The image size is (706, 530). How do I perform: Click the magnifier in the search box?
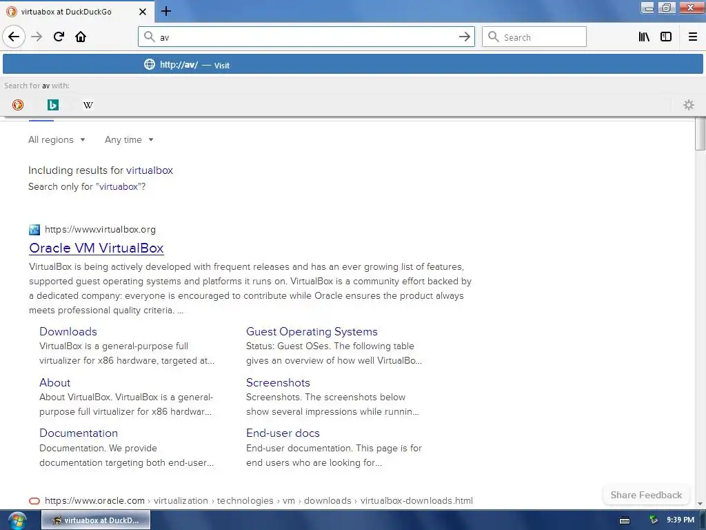tap(494, 37)
